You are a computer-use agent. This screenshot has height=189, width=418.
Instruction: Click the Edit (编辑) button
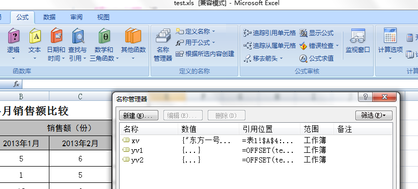(x=183, y=116)
